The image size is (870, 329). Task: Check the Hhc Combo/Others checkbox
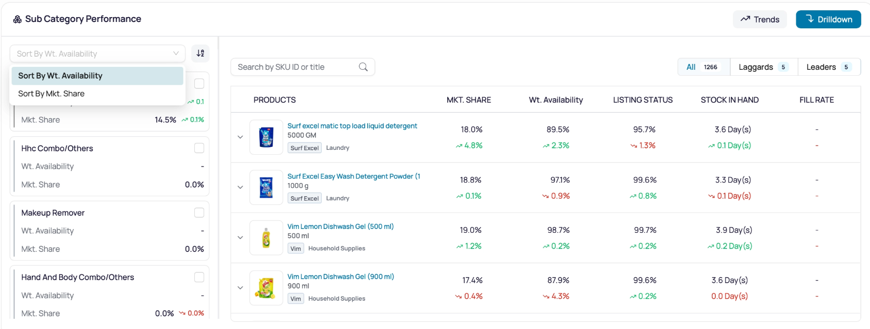199,148
